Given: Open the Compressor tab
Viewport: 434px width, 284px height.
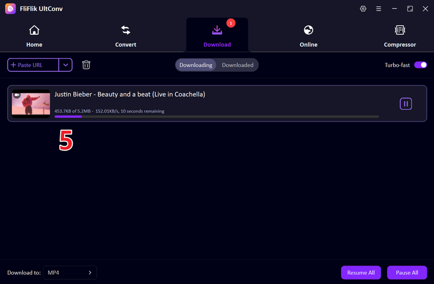Looking at the screenshot, I should click(x=400, y=36).
